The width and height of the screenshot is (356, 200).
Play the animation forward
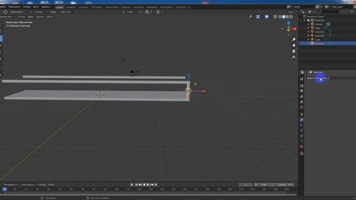(148, 184)
